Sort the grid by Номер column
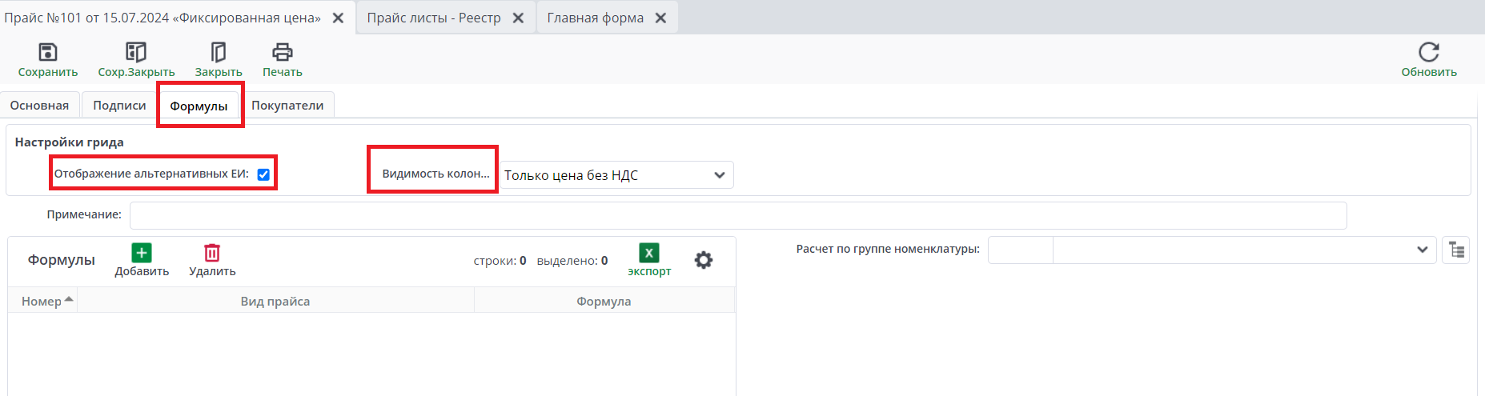1485x396 pixels. [42, 301]
